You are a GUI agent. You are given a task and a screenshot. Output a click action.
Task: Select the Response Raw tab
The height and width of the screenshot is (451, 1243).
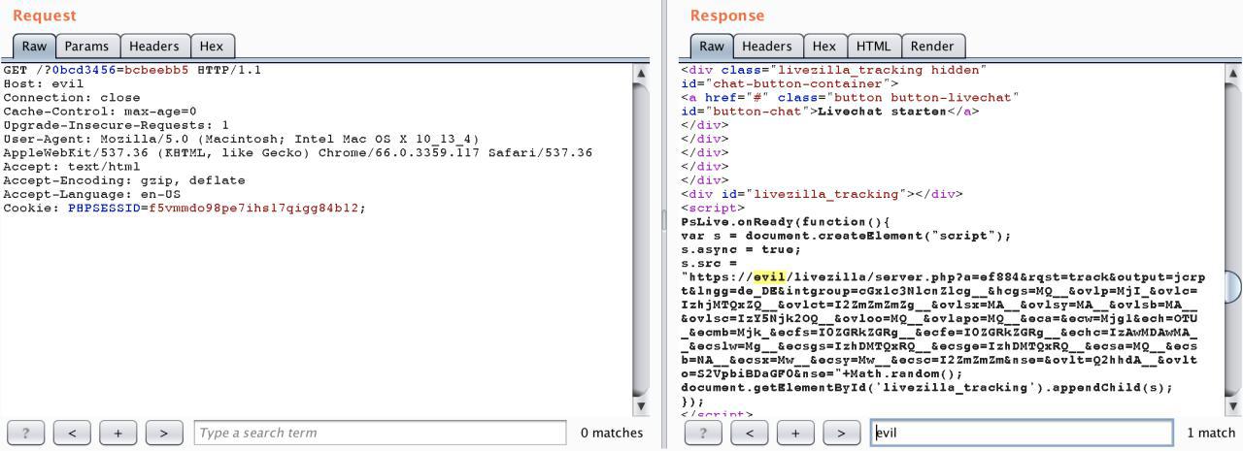pos(712,46)
